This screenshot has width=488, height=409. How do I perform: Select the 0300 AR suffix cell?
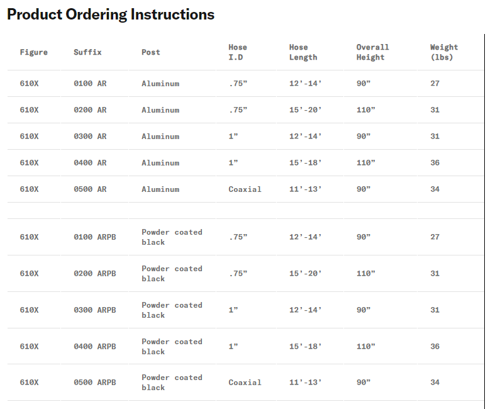[90, 137]
